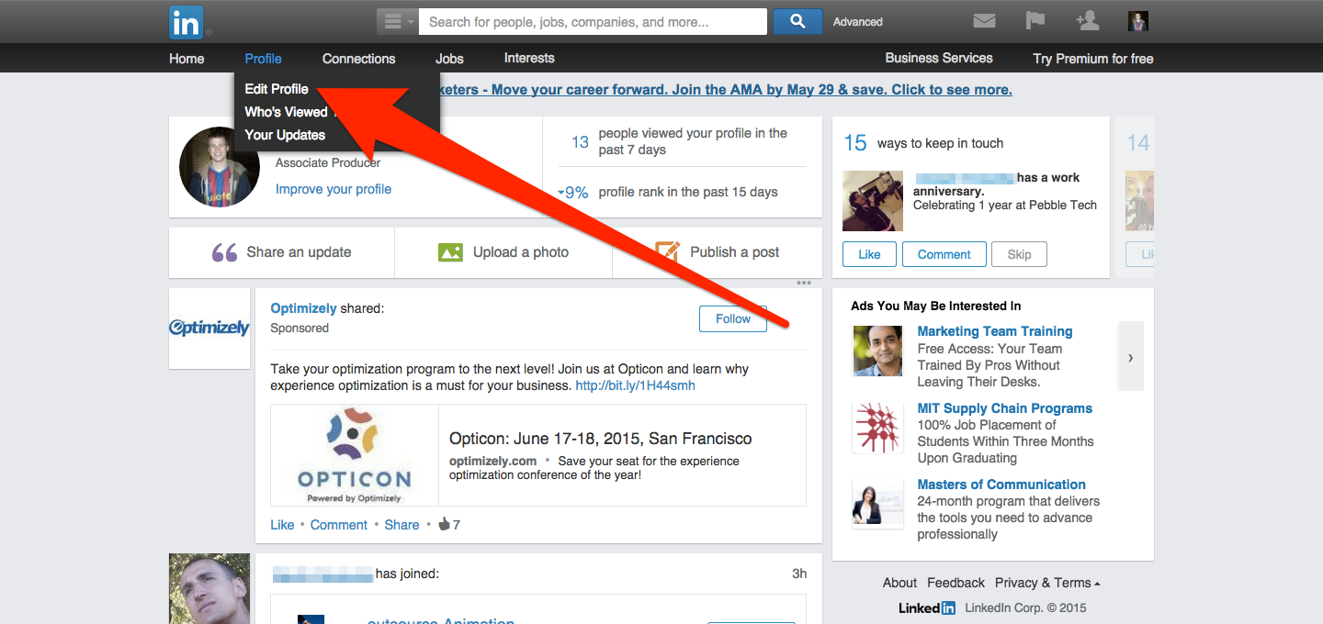
Task: Click your profile photo thumbnail
Action: point(220,167)
